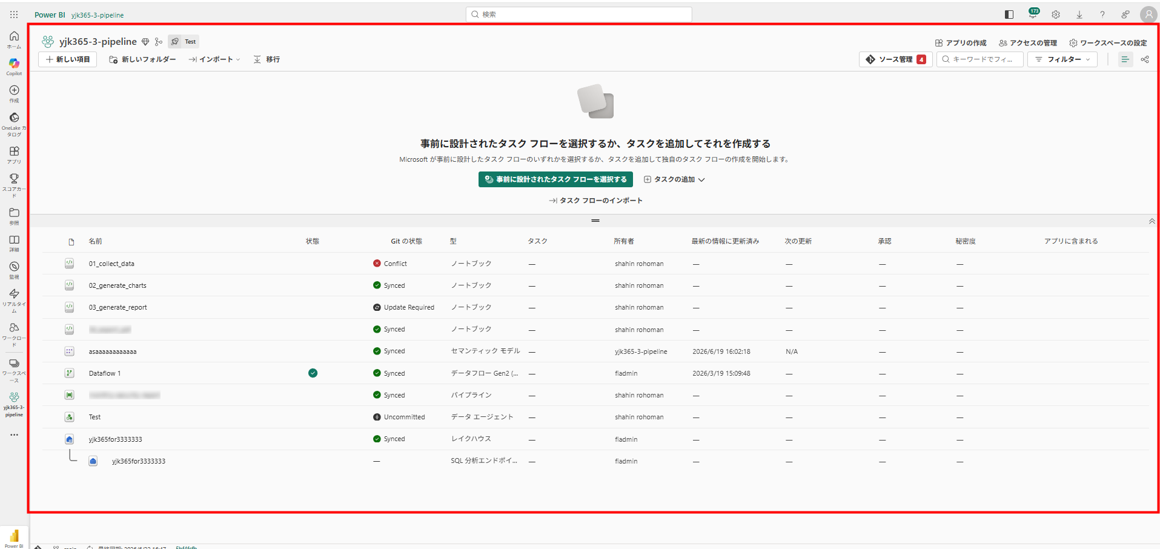Open yjk365for3333333 SQL analytics endpoint
Image resolution: width=1160 pixels, height=549 pixels.
tap(139, 461)
